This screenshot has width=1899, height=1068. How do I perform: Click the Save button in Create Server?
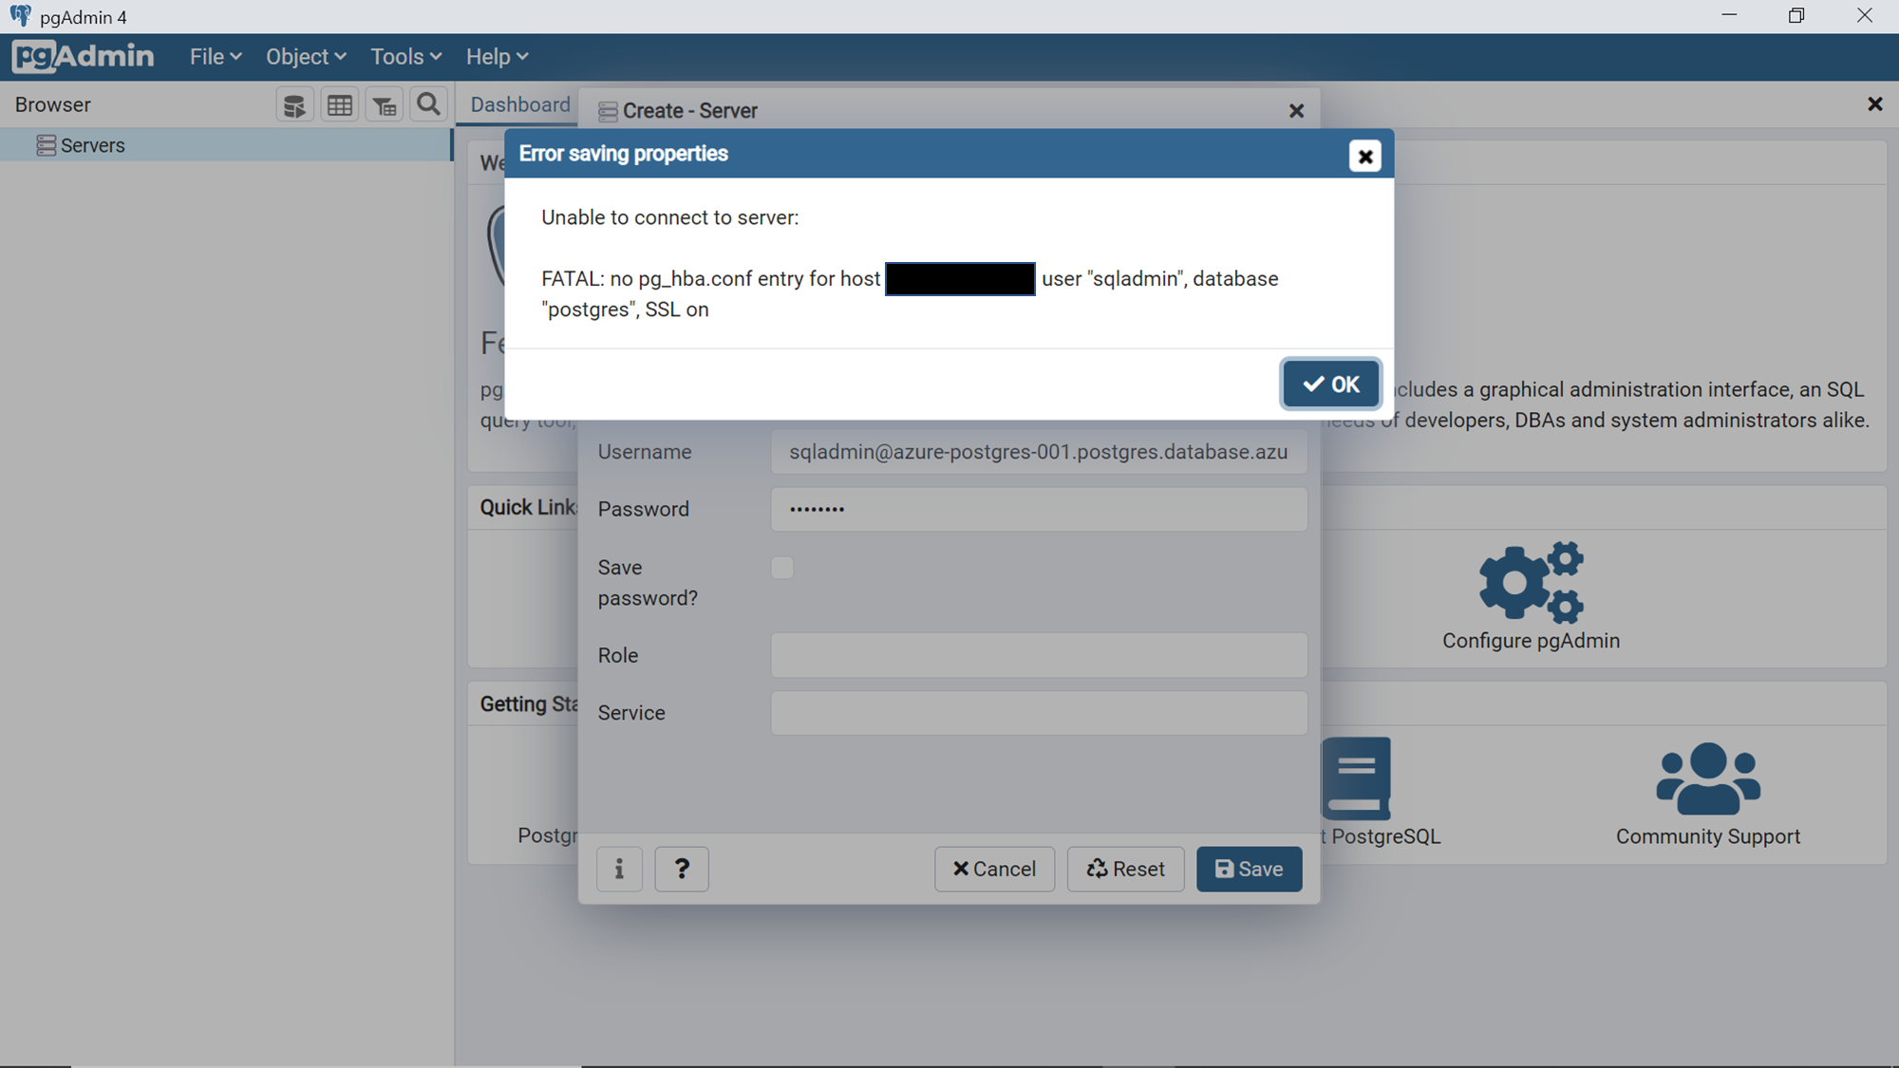coord(1249,869)
